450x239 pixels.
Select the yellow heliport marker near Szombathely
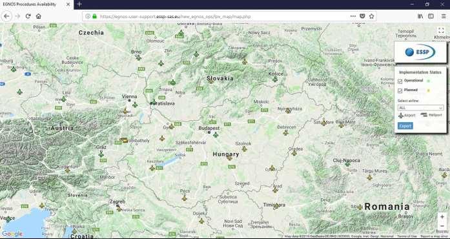pos(124,140)
